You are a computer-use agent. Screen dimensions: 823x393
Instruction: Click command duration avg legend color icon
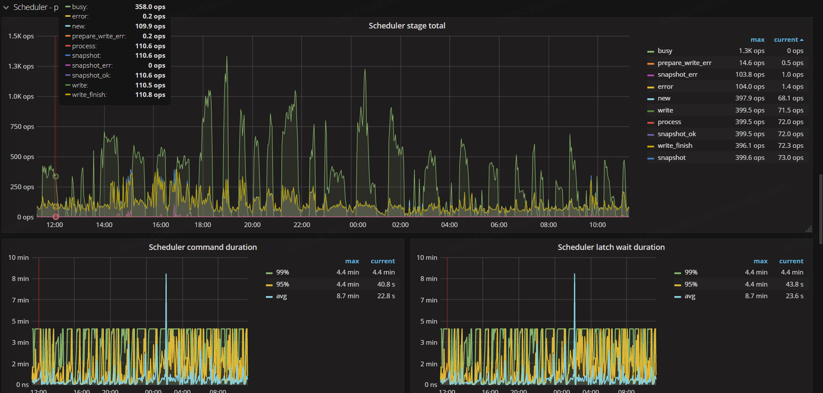[x=269, y=296]
